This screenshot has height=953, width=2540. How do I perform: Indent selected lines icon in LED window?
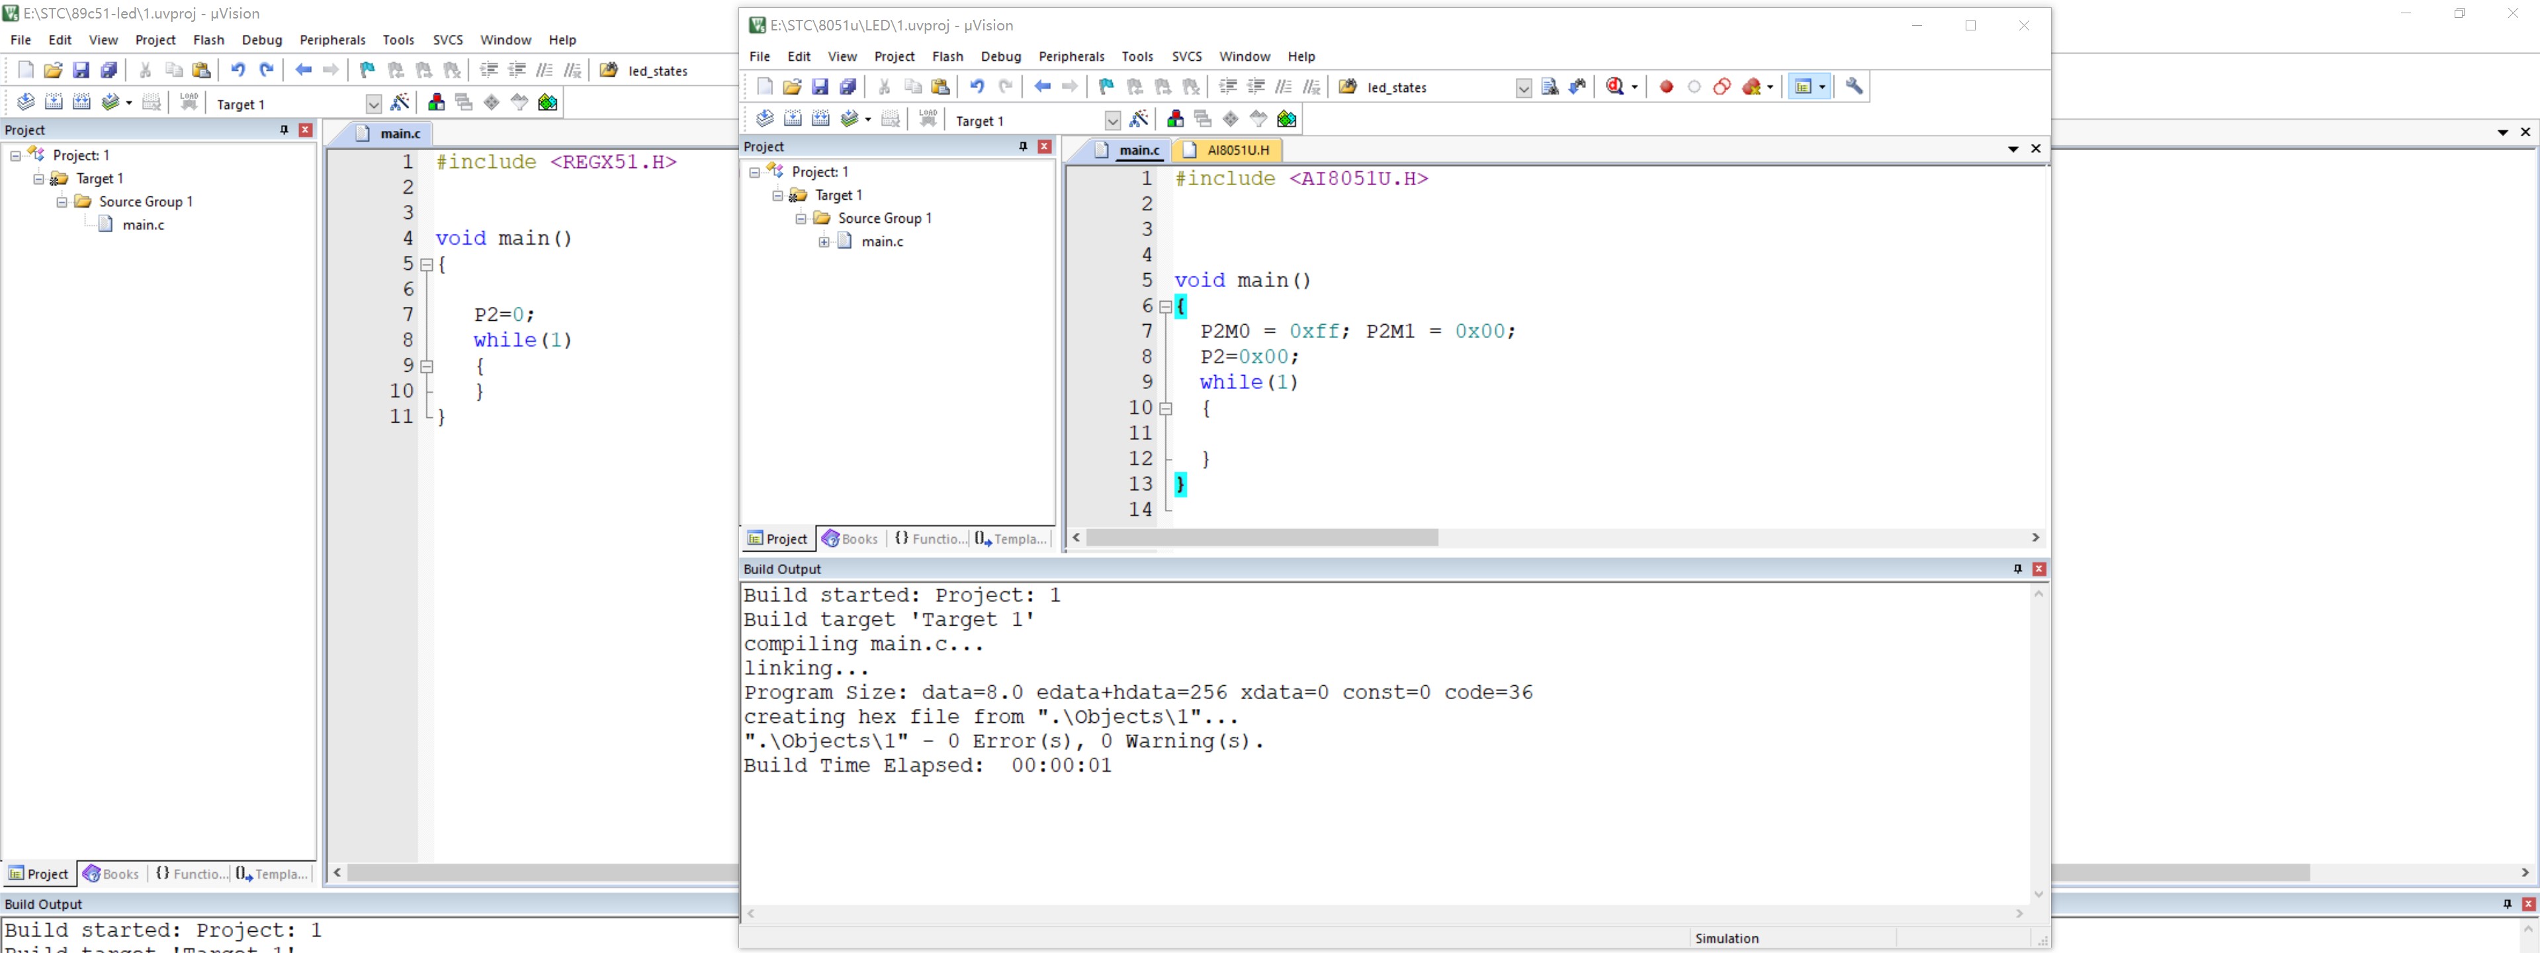[x=1227, y=87]
